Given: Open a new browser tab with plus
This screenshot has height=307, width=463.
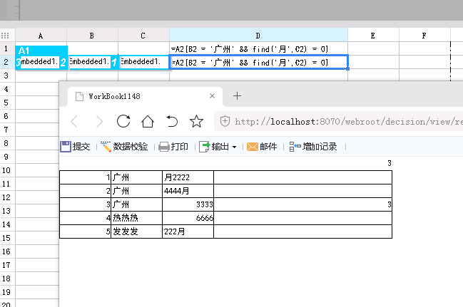Looking at the screenshot, I should pos(237,96).
